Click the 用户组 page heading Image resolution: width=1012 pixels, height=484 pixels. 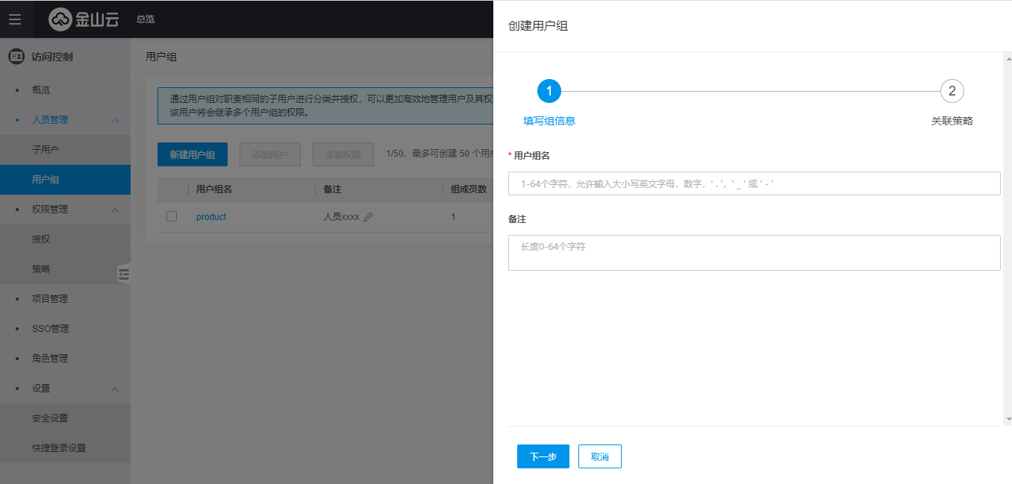161,57
